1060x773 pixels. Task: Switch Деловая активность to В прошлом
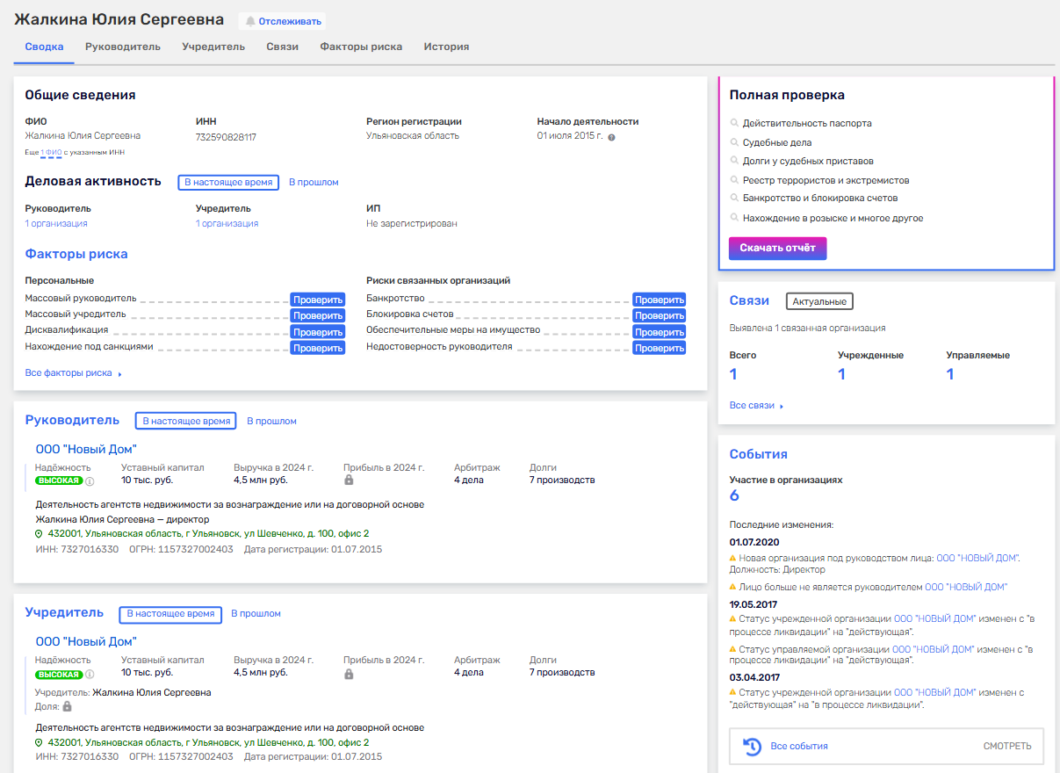[314, 183]
